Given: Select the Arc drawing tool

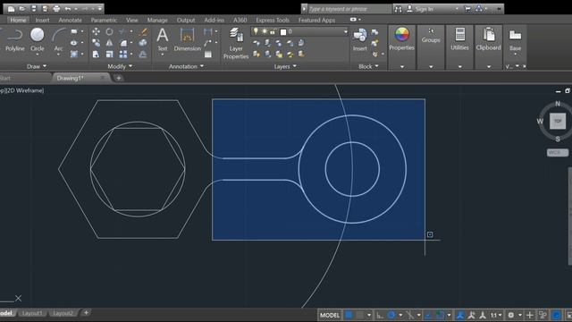Looking at the screenshot, I should 58,39.
